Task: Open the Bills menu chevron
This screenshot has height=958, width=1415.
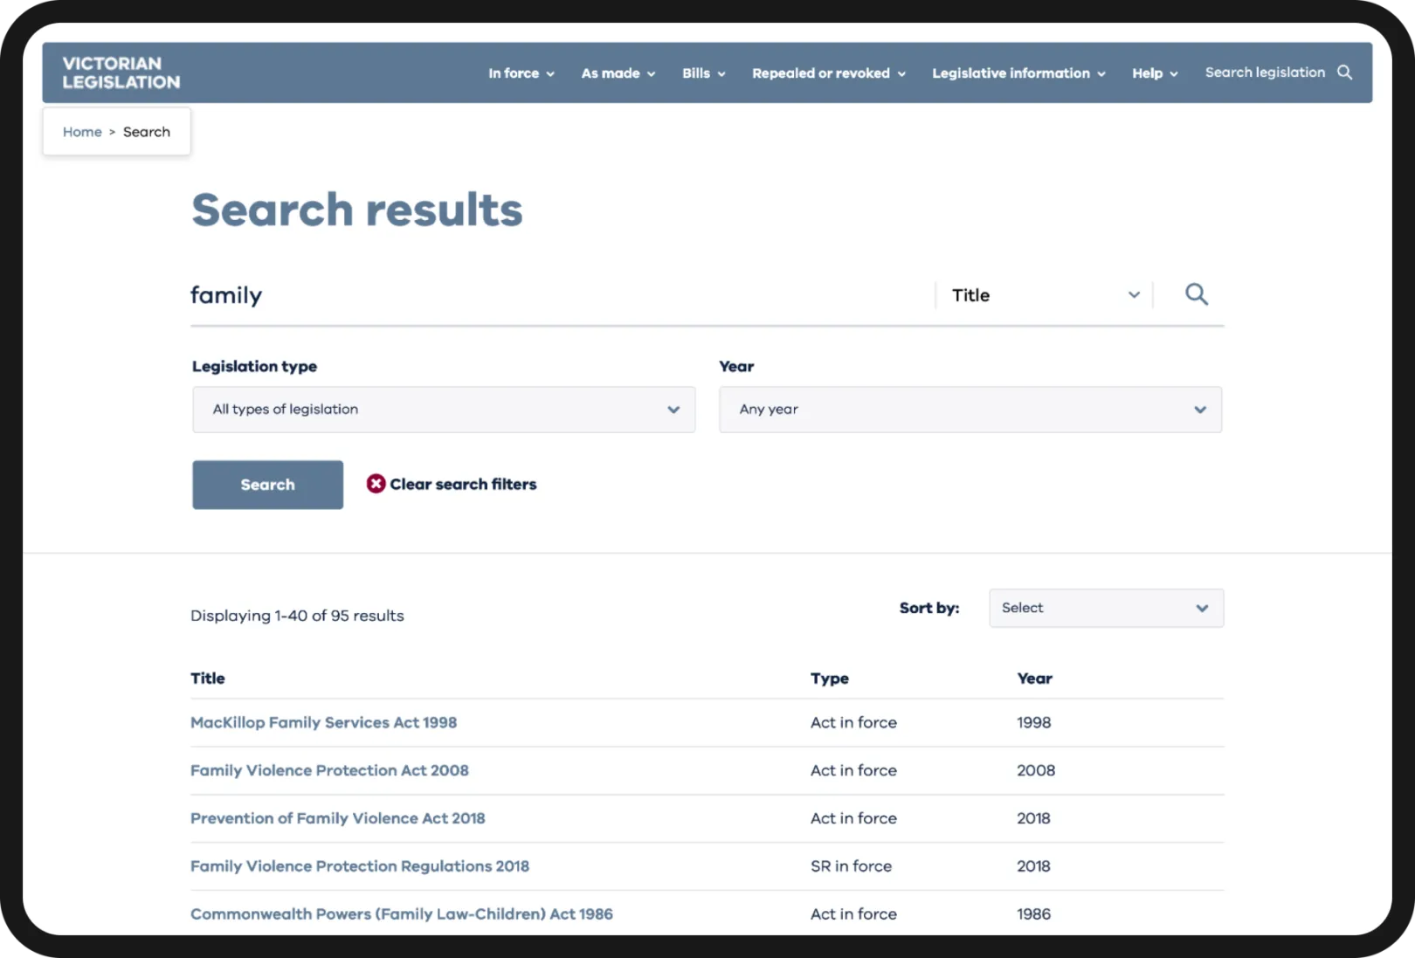Action: point(721,73)
